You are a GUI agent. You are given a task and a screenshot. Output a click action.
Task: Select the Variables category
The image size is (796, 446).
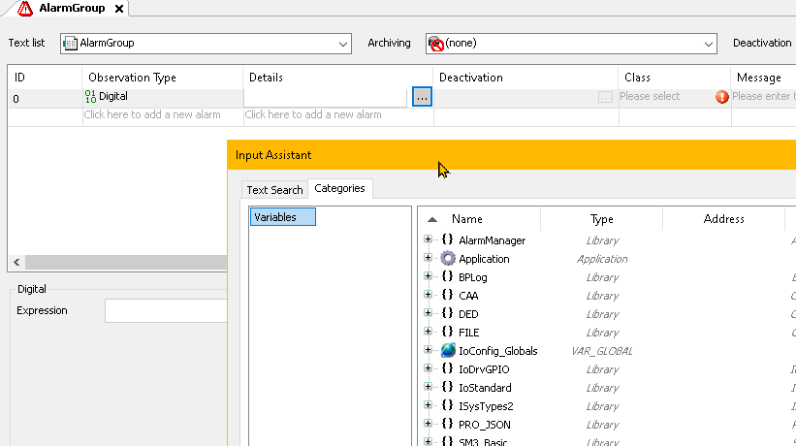click(283, 217)
